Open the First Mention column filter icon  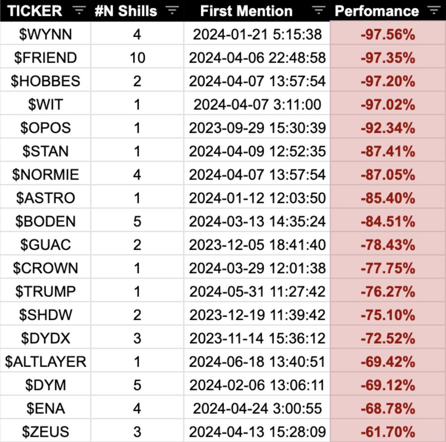(319, 10)
